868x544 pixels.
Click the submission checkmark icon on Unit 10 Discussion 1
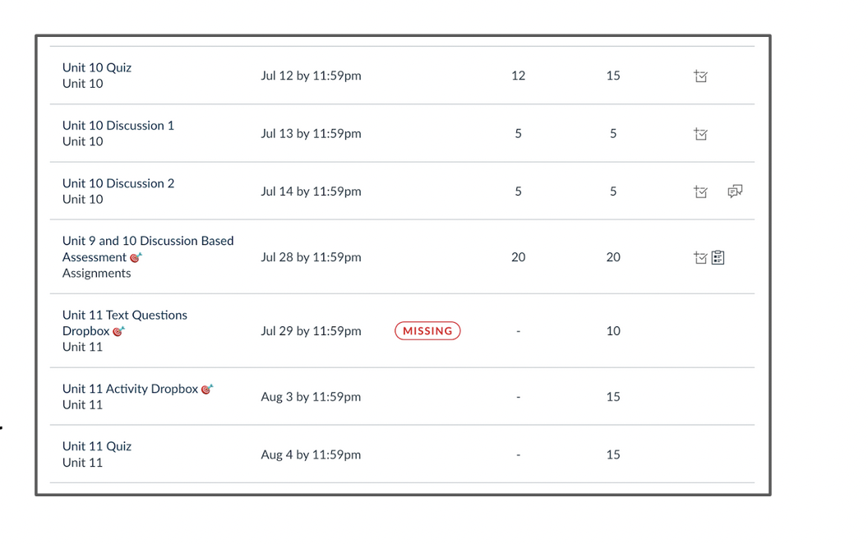700,133
